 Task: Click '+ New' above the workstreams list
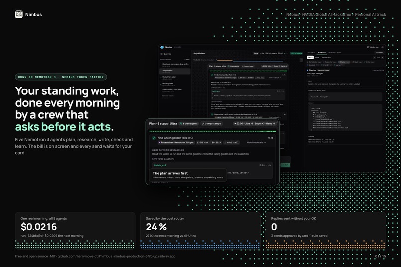tap(187, 59)
